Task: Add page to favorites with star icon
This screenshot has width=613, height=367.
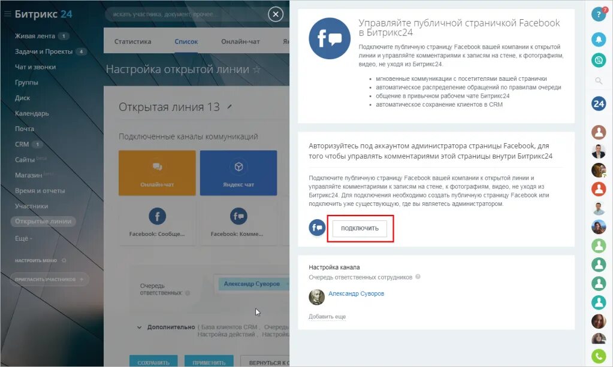Action: click(x=257, y=69)
